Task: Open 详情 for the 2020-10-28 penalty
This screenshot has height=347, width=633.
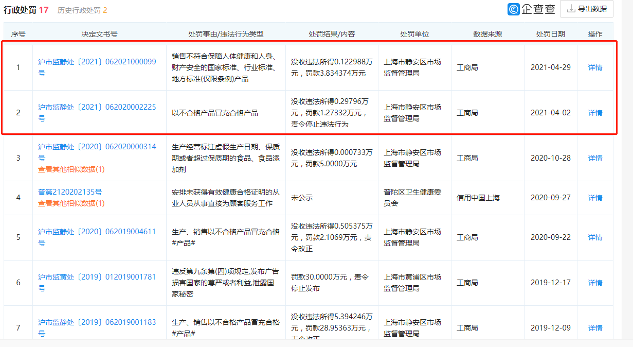Action: point(595,158)
